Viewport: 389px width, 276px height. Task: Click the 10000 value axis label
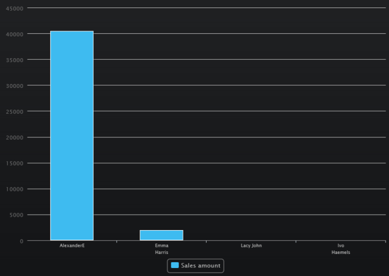[x=15, y=189]
